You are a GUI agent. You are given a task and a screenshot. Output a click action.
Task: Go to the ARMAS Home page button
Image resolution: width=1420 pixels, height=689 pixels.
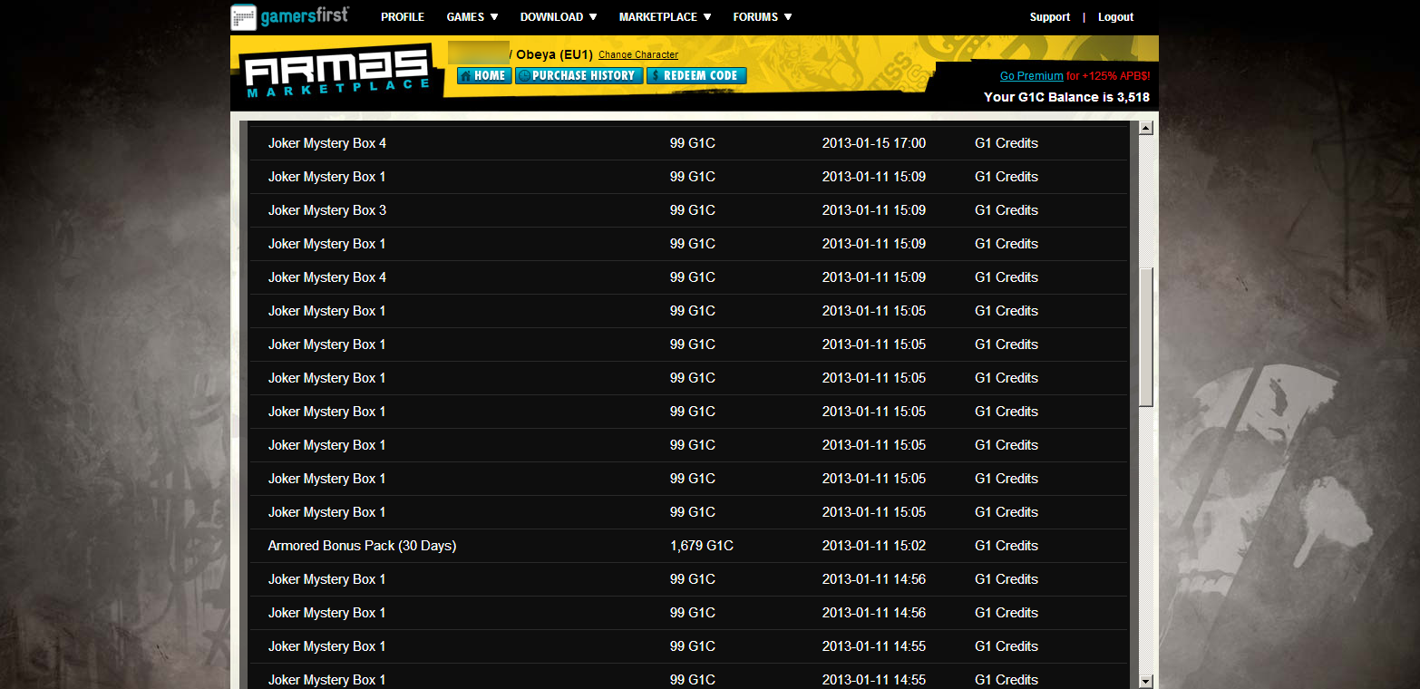coord(484,76)
